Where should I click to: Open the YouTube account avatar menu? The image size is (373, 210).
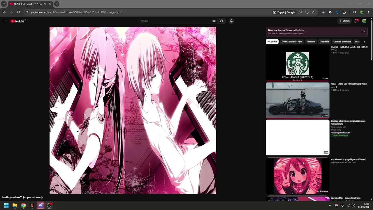[364, 21]
